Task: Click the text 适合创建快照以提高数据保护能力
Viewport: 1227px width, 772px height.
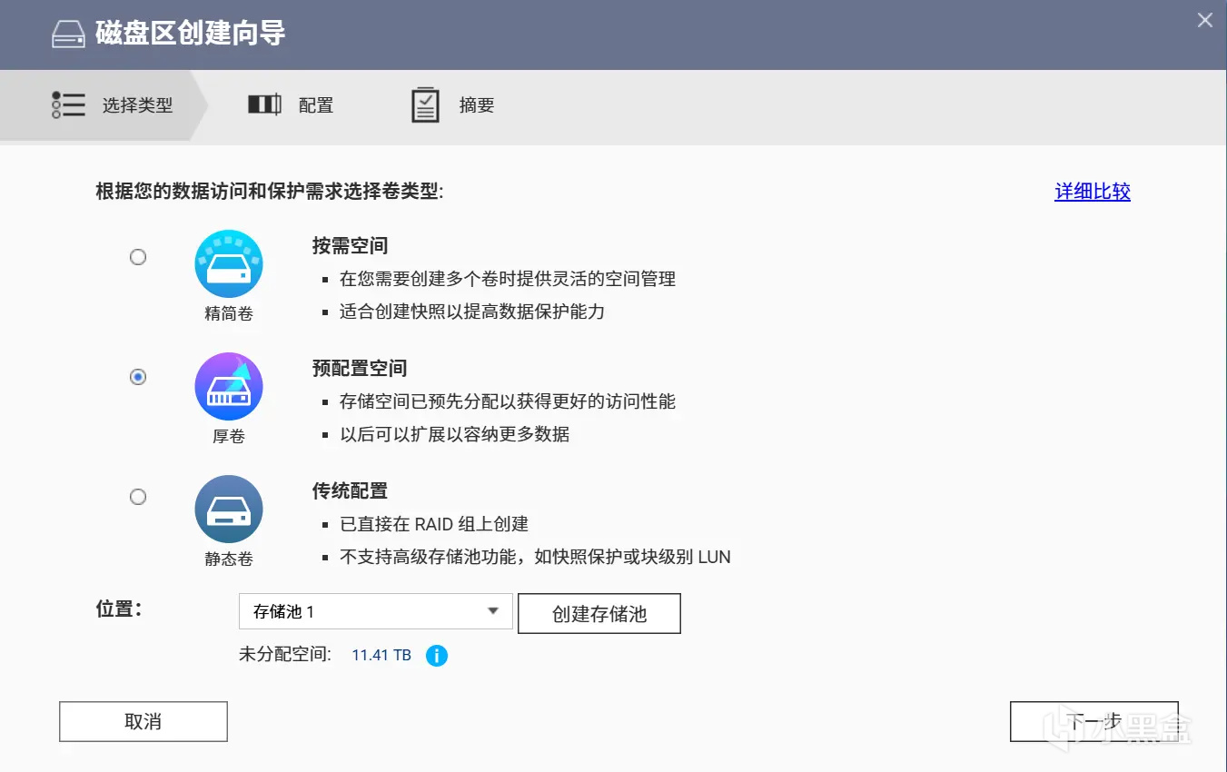Action: point(472,312)
